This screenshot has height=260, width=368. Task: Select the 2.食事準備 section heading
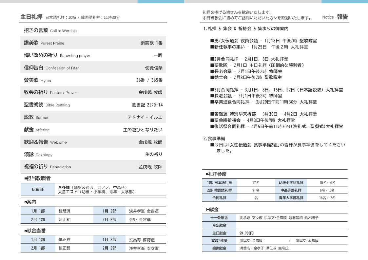pyautogui.click(x=214, y=139)
